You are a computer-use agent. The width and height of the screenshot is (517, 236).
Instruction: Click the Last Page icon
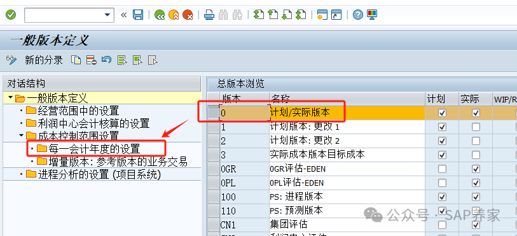pyautogui.click(x=301, y=15)
